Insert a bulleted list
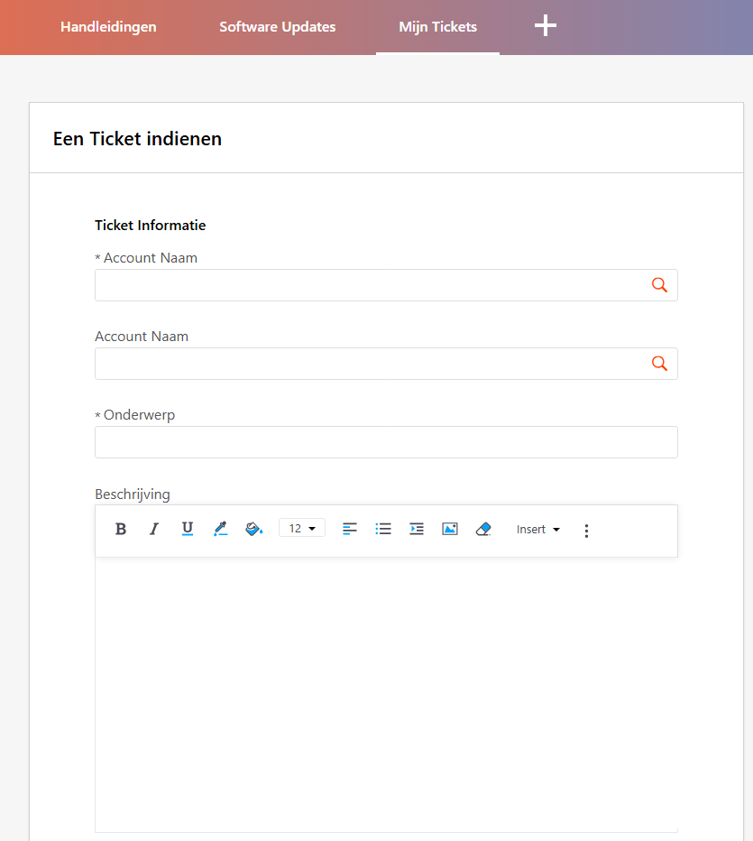Screen dimensions: 753x841 coord(383,530)
